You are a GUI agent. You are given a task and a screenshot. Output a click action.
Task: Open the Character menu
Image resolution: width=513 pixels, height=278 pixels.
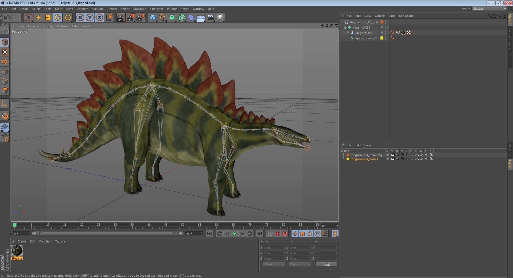click(157, 9)
